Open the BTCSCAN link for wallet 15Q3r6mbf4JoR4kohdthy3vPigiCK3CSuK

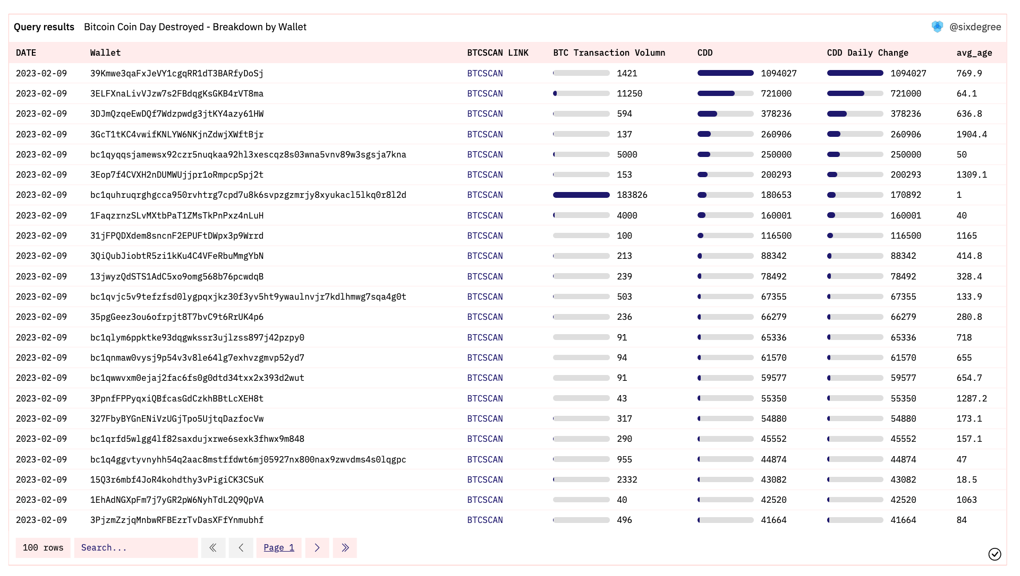pyautogui.click(x=485, y=480)
